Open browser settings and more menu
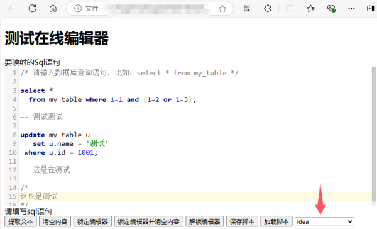The image size is (377, 229). pyautogui.click(x=351, y=8)
